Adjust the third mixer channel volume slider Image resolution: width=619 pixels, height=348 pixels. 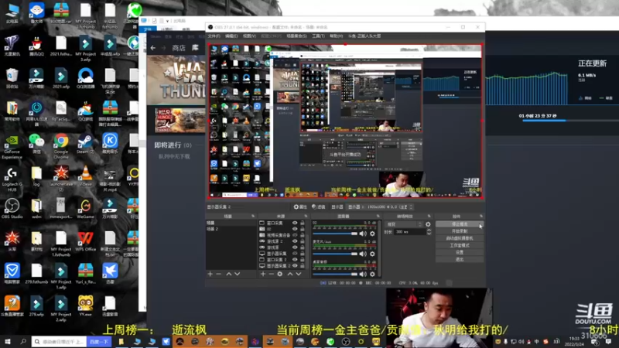335,275
